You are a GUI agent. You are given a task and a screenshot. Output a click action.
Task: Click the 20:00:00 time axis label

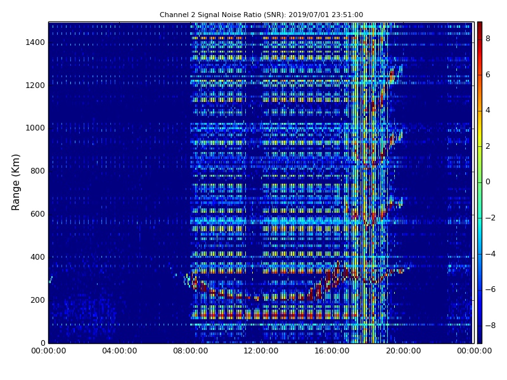[x=403, y=351]
